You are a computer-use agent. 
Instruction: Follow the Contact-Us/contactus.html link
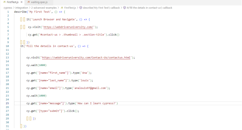(86, 57)
